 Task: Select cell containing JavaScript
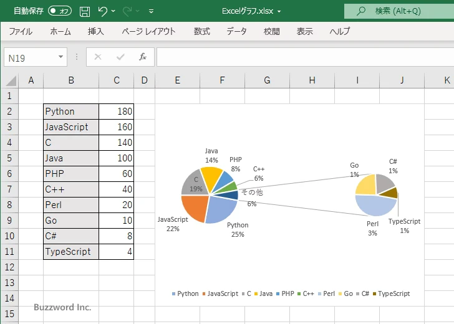pos(71,127)
